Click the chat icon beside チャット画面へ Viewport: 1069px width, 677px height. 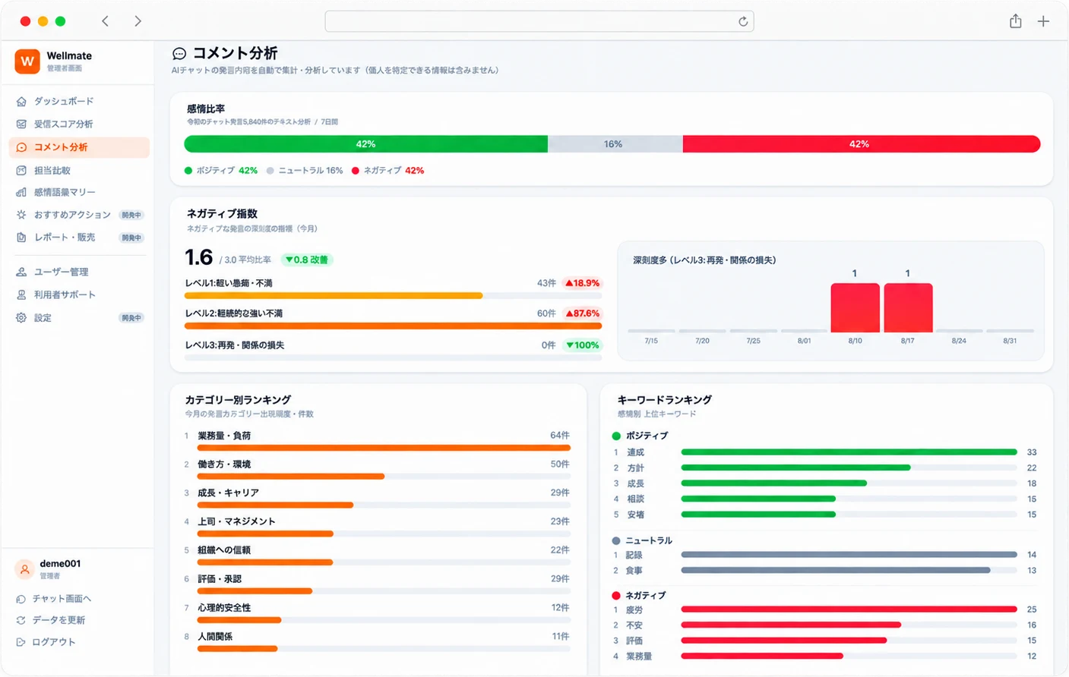(21, 599)
